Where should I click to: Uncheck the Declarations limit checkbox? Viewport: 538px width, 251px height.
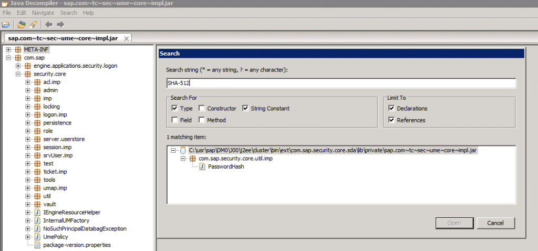pos(391,108)
